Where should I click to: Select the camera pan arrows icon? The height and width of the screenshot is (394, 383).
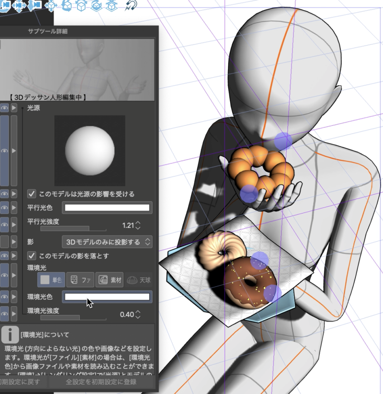tap(18, 5)
